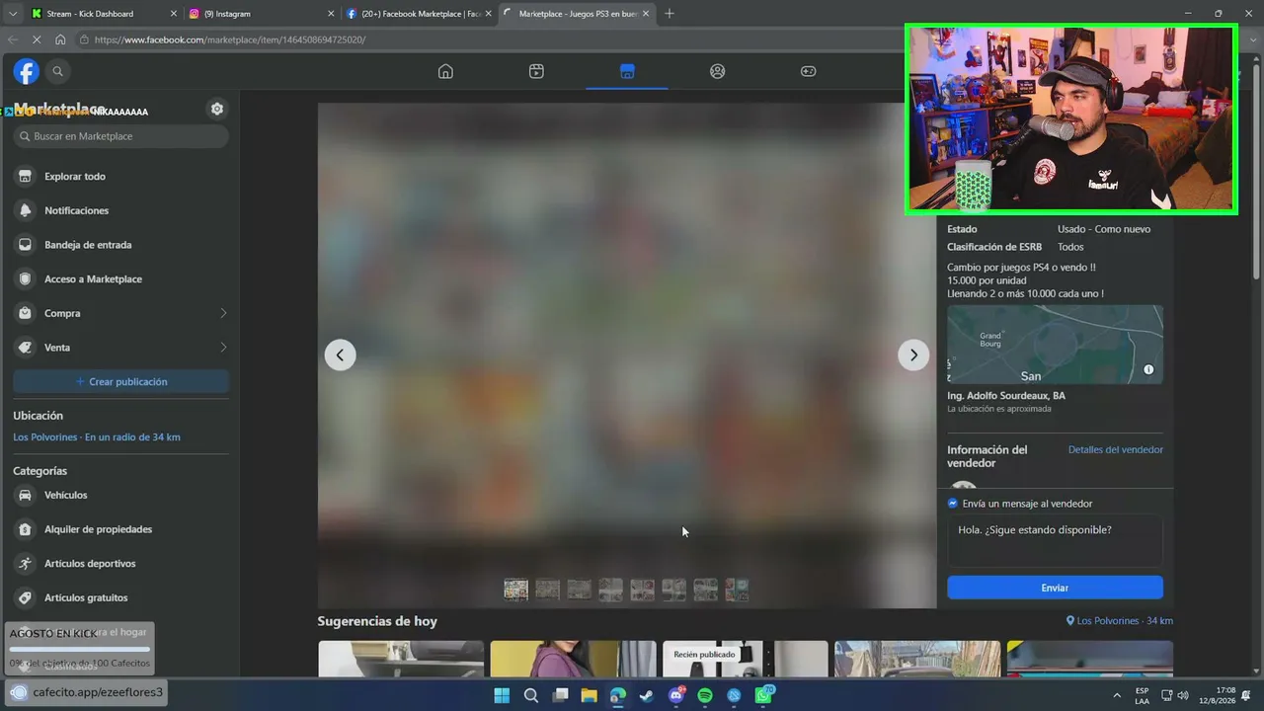Open the Alquiler de propiedades category
The image size is (1264, 711).
click(121, 529)
